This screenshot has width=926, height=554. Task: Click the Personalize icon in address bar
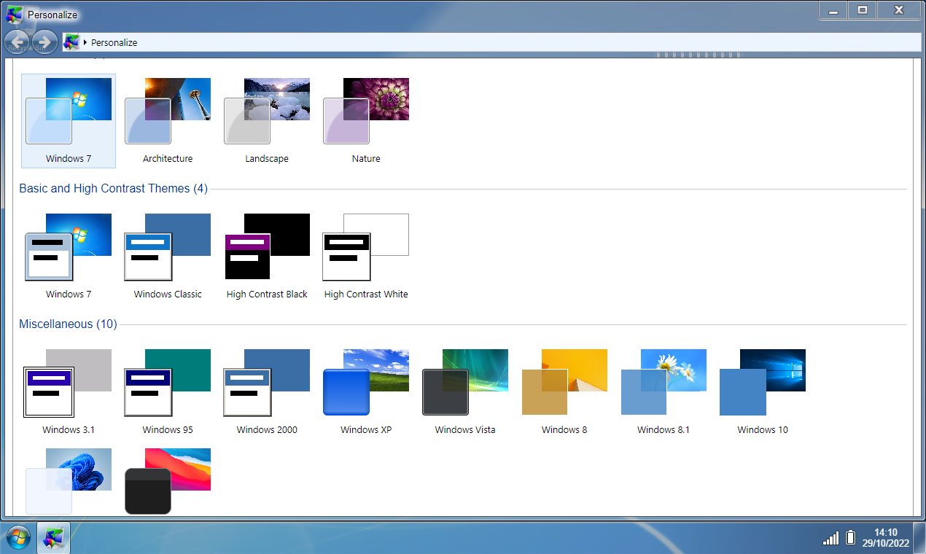tap(71, 42)
